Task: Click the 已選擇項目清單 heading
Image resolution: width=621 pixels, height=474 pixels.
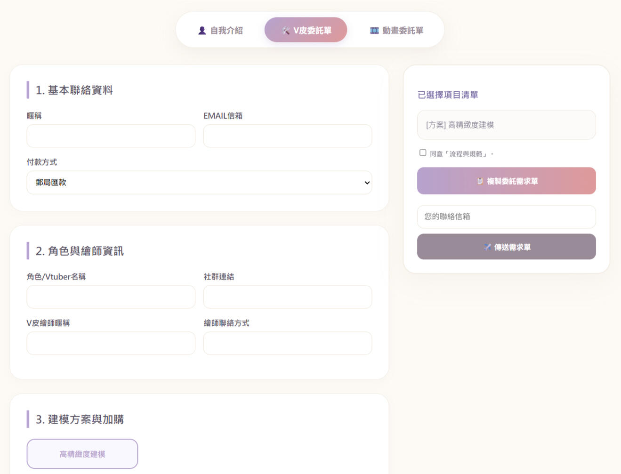Action: pos(448,95)
